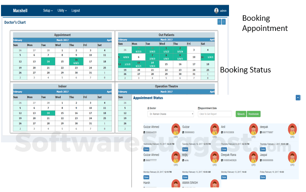Select highlighted day 16 in Appointment calendar
306x192 pixels.
click(x=76, y=61)
